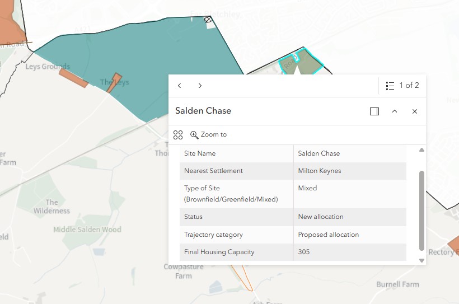Click the Salden Chase popup title
Viewport: 459px width, 304px height.
(x=203, y=111)
